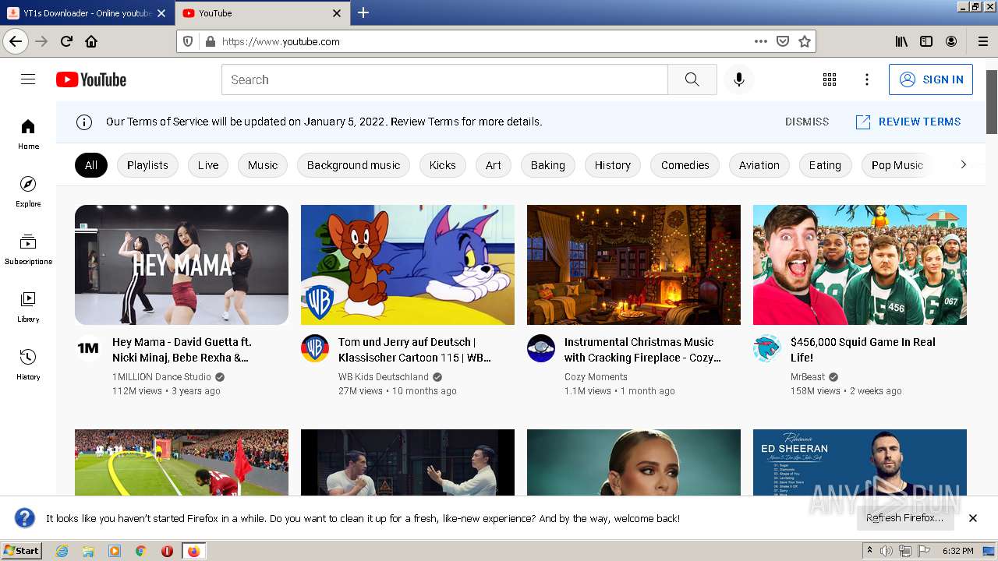Open Firefox Library history and bookmarks
The height and width of the screenshot is (561, 998).
click(901, 41)
